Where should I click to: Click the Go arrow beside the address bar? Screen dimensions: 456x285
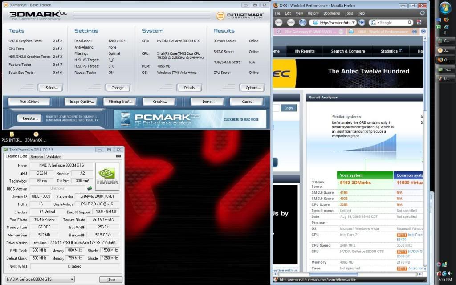pyautogui.click(x=362, y=22)
